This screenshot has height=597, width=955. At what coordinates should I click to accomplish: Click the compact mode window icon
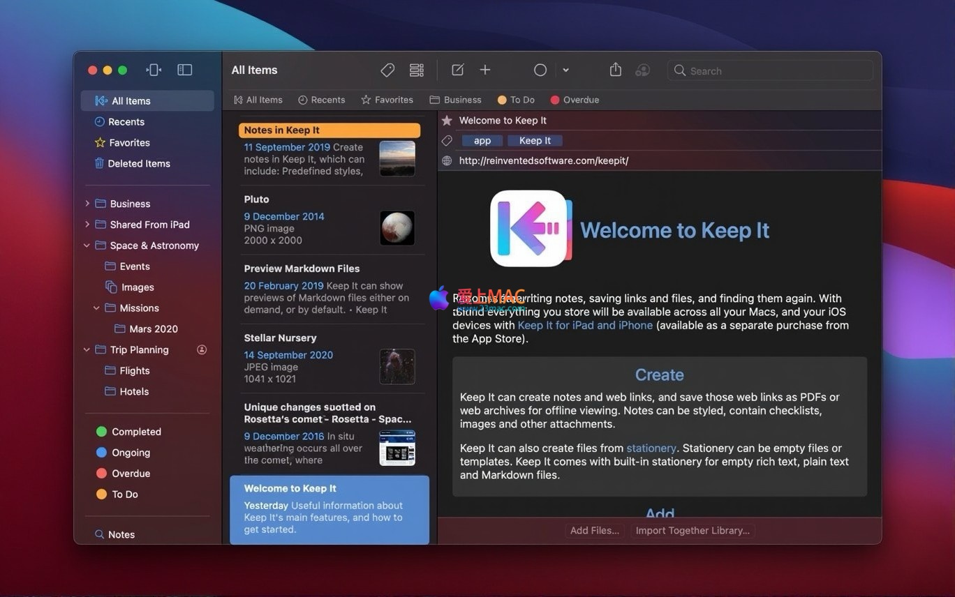coord(154,70)
